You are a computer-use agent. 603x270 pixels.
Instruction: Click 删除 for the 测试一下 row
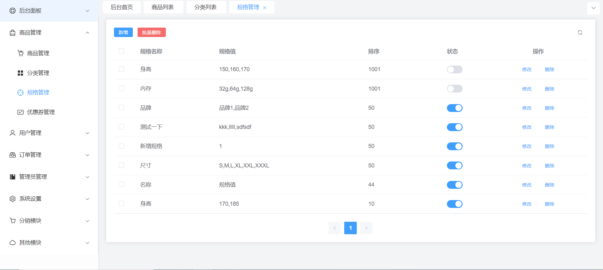pyautogui.click(x=550, y=127)
